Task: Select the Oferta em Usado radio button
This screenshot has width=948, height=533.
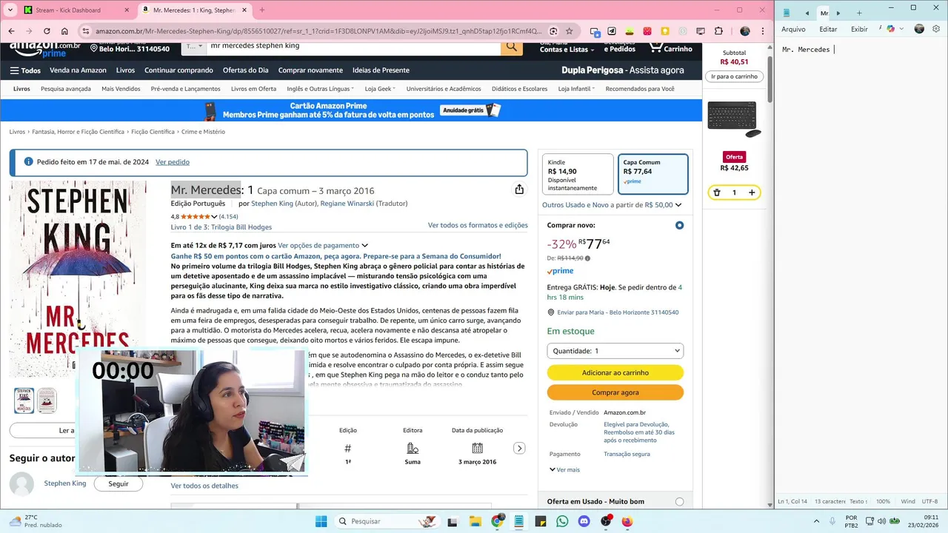Action: pos(679,502)
